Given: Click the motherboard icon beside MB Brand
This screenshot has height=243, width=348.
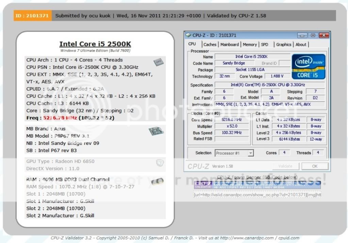Looking at the screenshot, I should pyautogui.click(x=156, y=131).
